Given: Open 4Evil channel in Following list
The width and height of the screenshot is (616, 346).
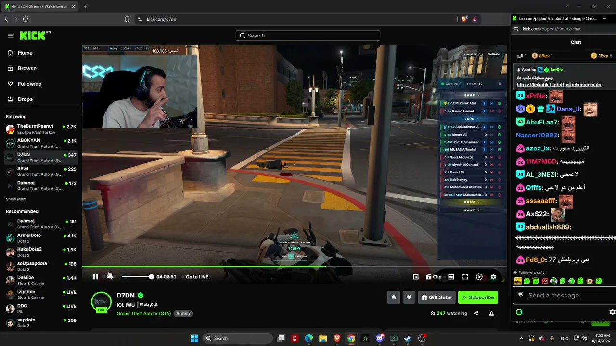Looking at the screenshot, I should click(41, 172).
